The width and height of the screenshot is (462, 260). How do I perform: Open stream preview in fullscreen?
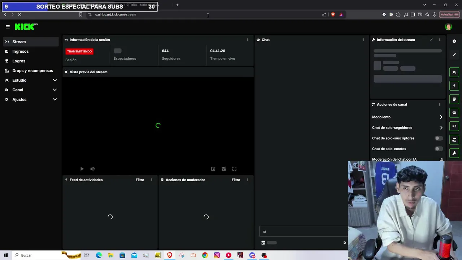tap(234, 169)
